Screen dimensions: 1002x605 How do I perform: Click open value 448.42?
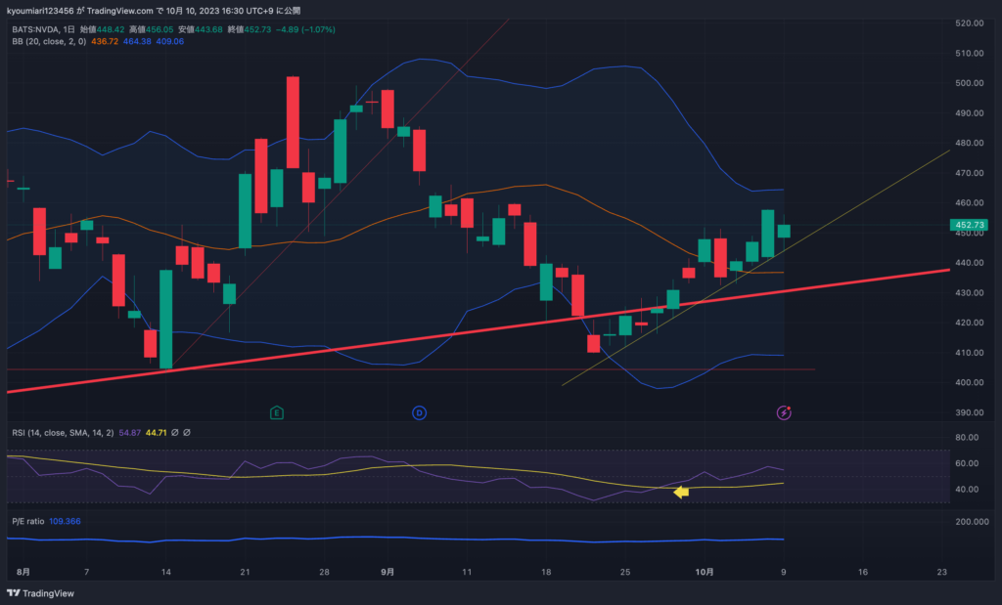click(111, 29)
